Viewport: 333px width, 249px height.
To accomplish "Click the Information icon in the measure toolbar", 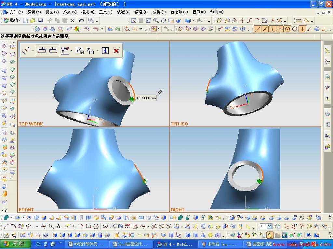I will 105,51.
